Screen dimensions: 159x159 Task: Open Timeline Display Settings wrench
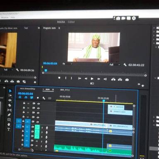(43, 98)
